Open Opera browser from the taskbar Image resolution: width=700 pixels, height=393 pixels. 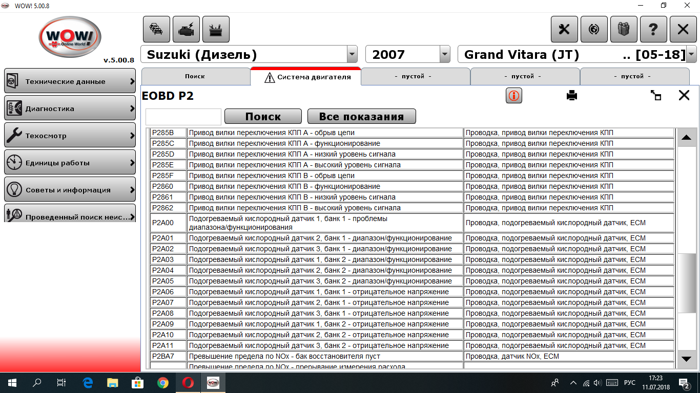tap(188, 382)
